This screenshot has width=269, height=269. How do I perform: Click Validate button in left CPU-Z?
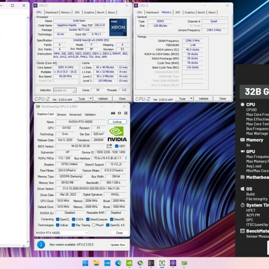tap(103, 98)
